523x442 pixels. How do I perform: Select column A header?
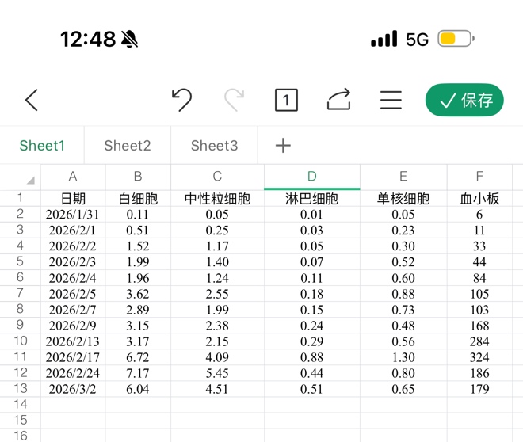point(73,177)
